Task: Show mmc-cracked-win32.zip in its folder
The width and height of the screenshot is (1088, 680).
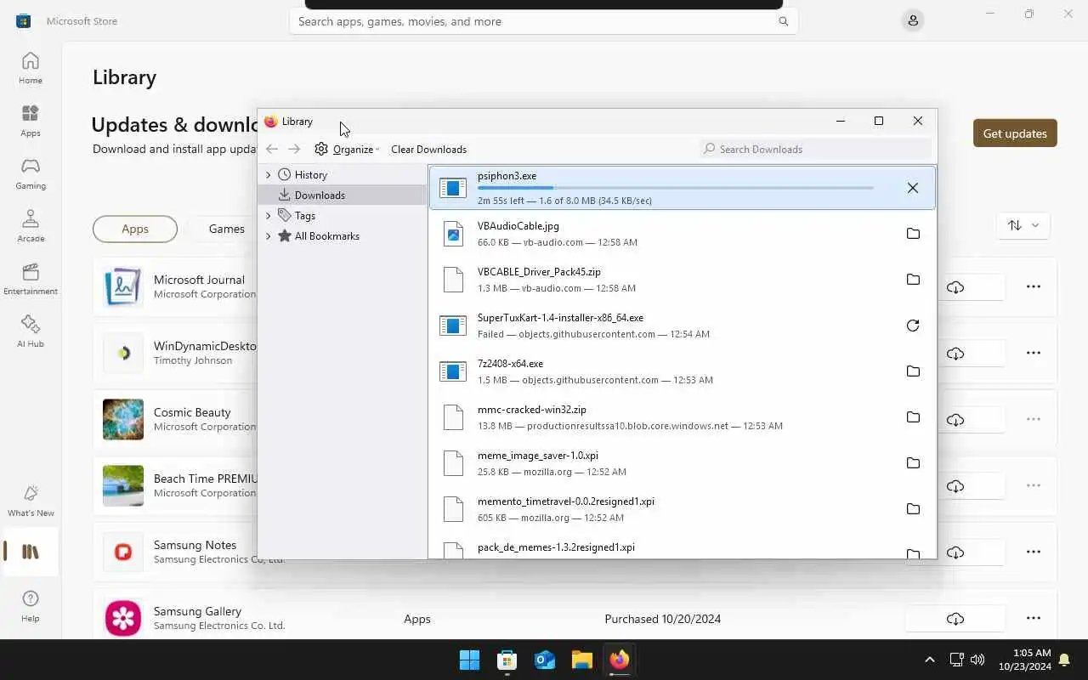Action: pos(913,417)
